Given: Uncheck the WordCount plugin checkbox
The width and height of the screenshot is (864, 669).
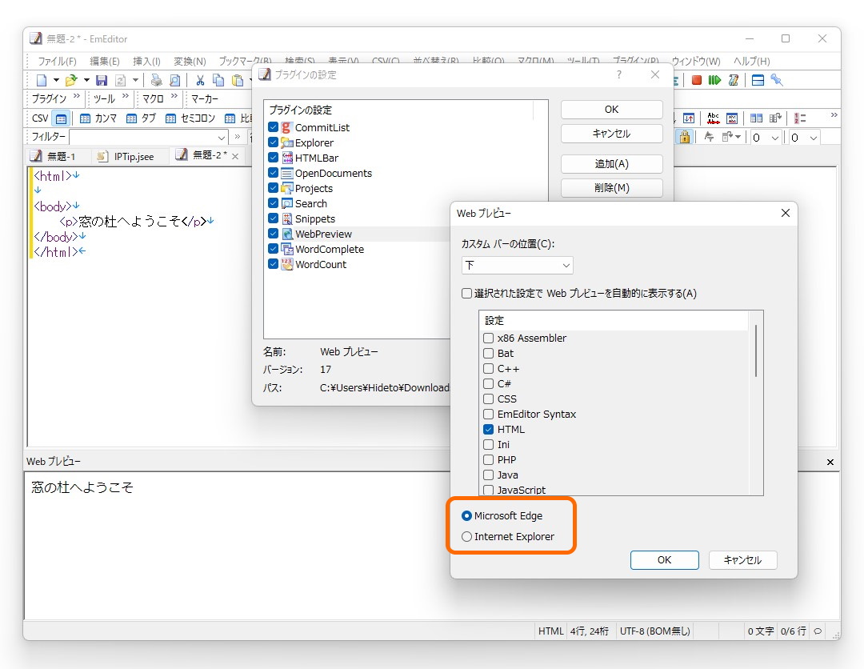Looking at the screenshot, I should click(273, 264).
